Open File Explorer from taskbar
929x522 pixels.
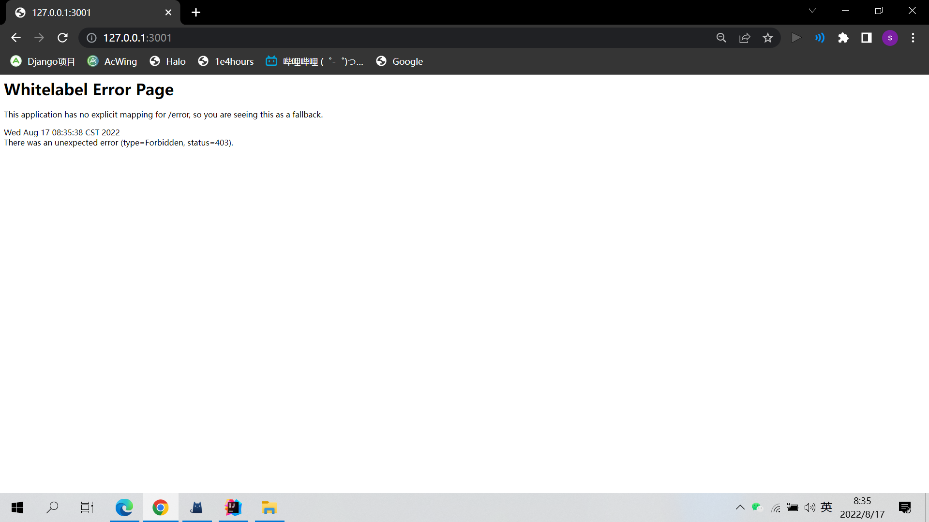click(270, 507)
